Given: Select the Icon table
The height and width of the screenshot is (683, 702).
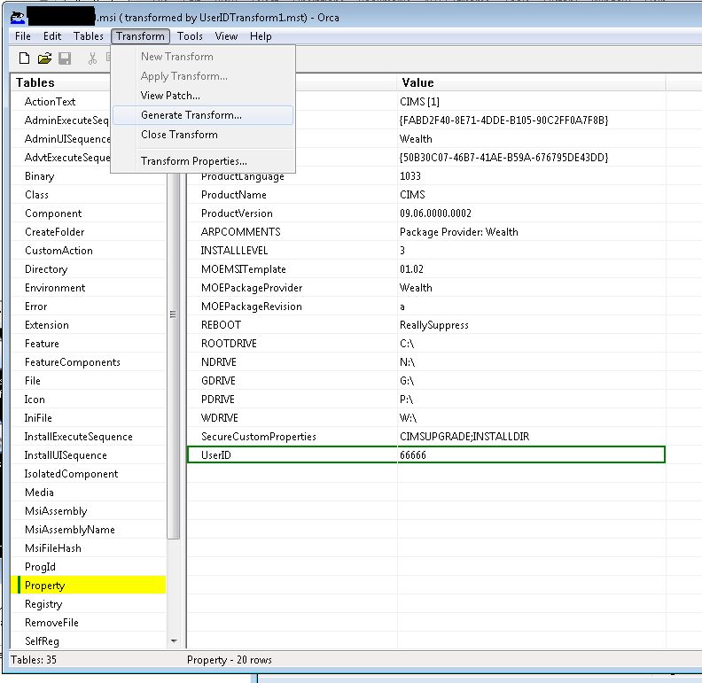Looking at the screenshot, I should (35, 400).
